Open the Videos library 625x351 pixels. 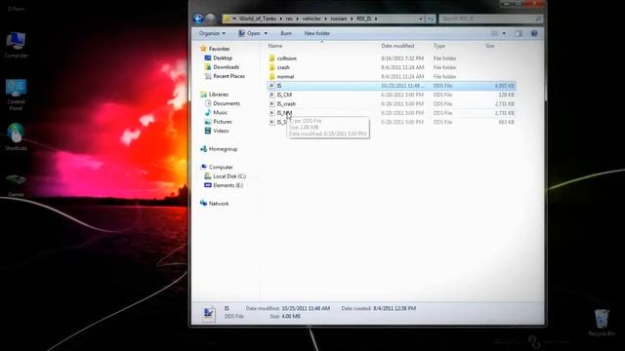tap(221, 131)
